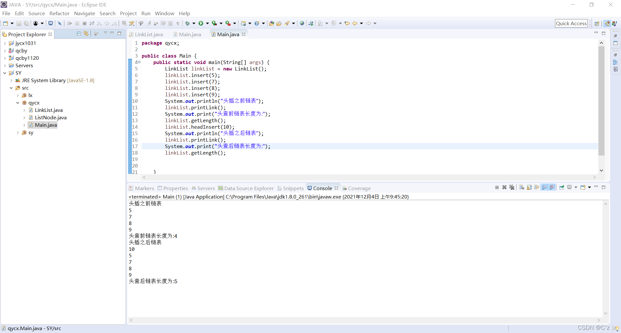Switch to LinkList.java editor tab

[146, 35]
